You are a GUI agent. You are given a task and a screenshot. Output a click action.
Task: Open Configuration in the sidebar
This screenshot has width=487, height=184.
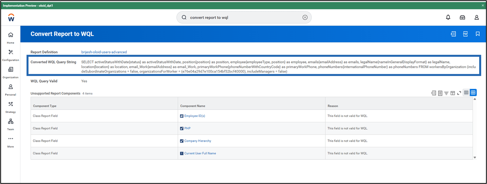10,55
